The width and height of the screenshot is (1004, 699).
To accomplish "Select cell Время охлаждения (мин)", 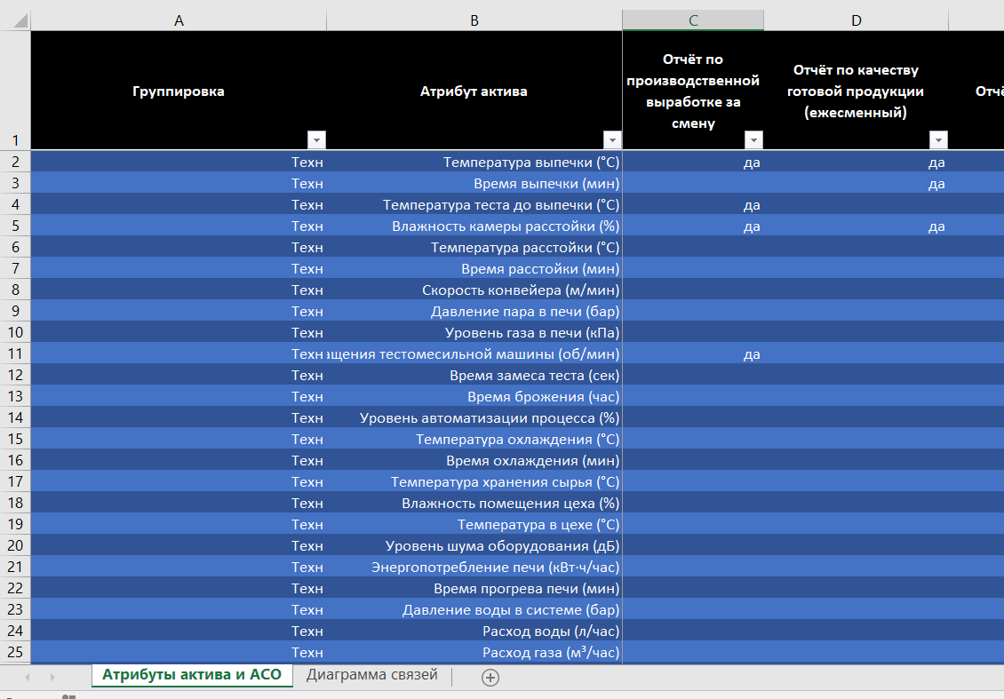I will point(474,460).
